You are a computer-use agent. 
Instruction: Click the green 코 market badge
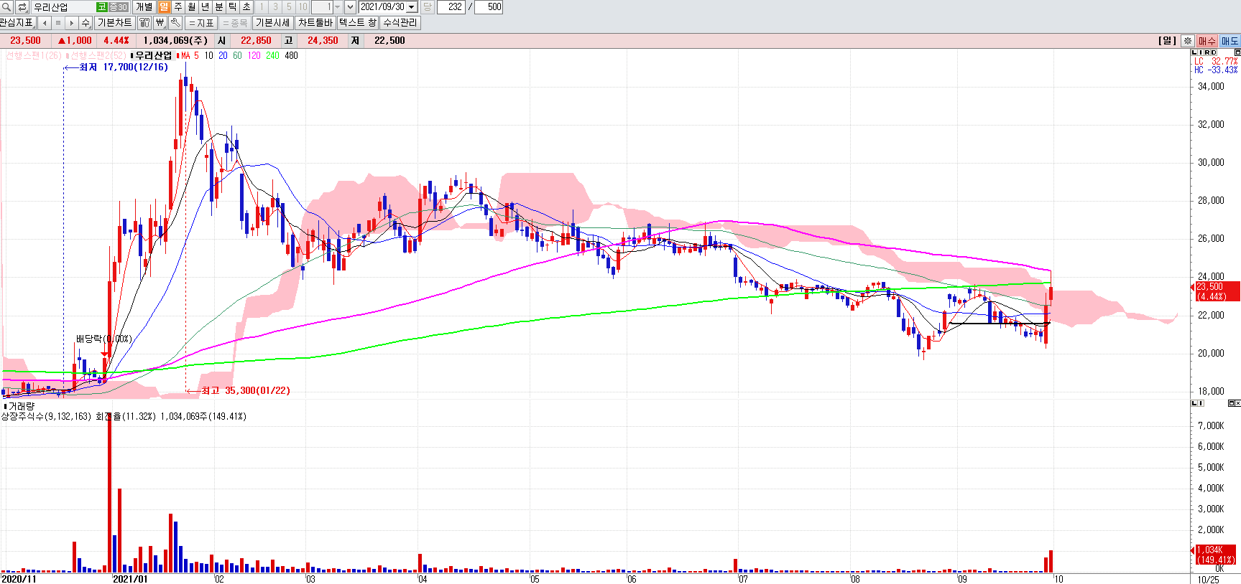(x=101, y=7)
